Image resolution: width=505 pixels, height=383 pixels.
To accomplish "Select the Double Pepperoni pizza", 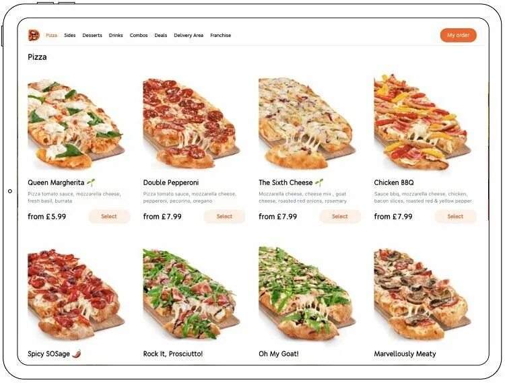I will [x=224, y=216].
